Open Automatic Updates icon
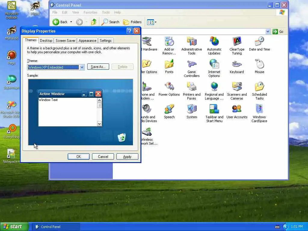 click(214, 46)
